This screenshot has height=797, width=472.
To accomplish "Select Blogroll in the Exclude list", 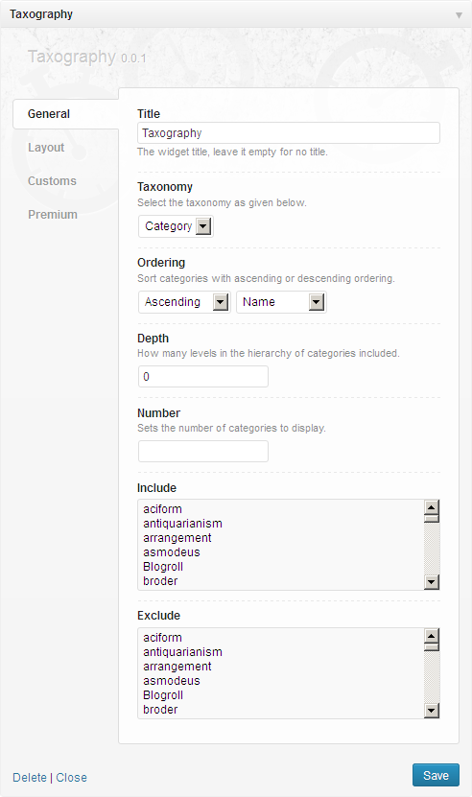I will click(x=163, y=695).
